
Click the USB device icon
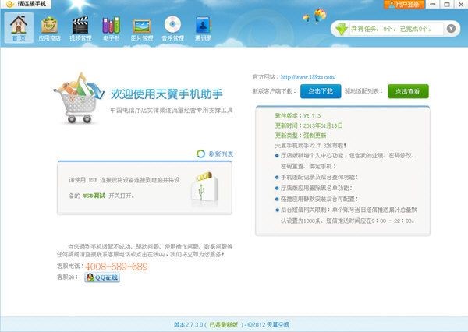[204, 188]
